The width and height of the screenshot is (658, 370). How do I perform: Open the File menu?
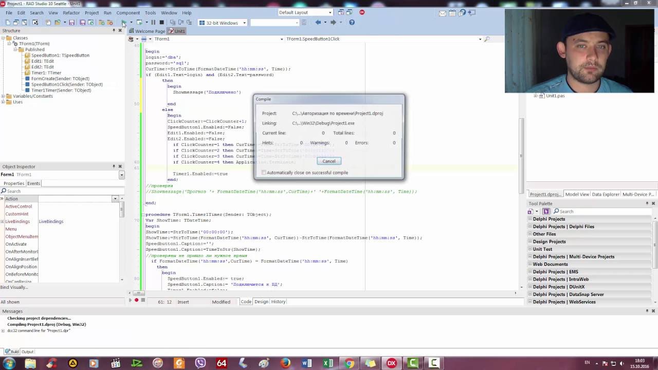9,12
